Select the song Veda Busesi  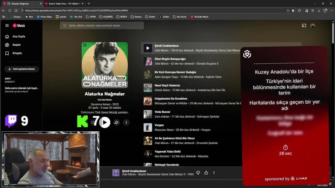click(162, 112)
